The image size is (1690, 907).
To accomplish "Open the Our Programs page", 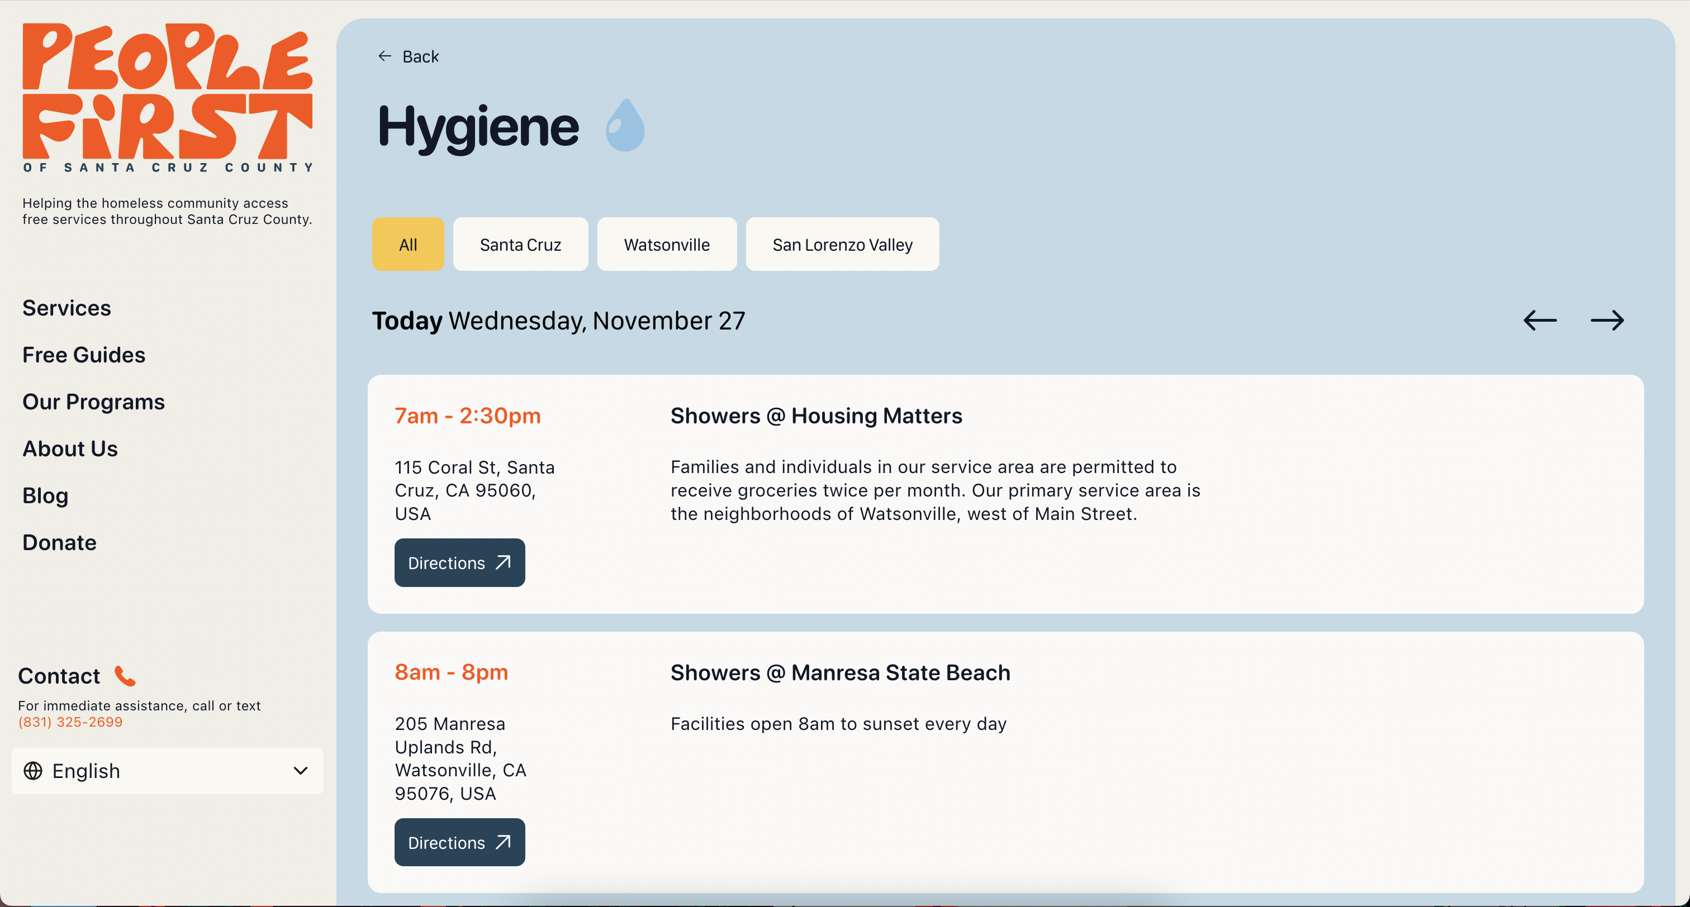I will pyautogui.click(x=94, y=402).
